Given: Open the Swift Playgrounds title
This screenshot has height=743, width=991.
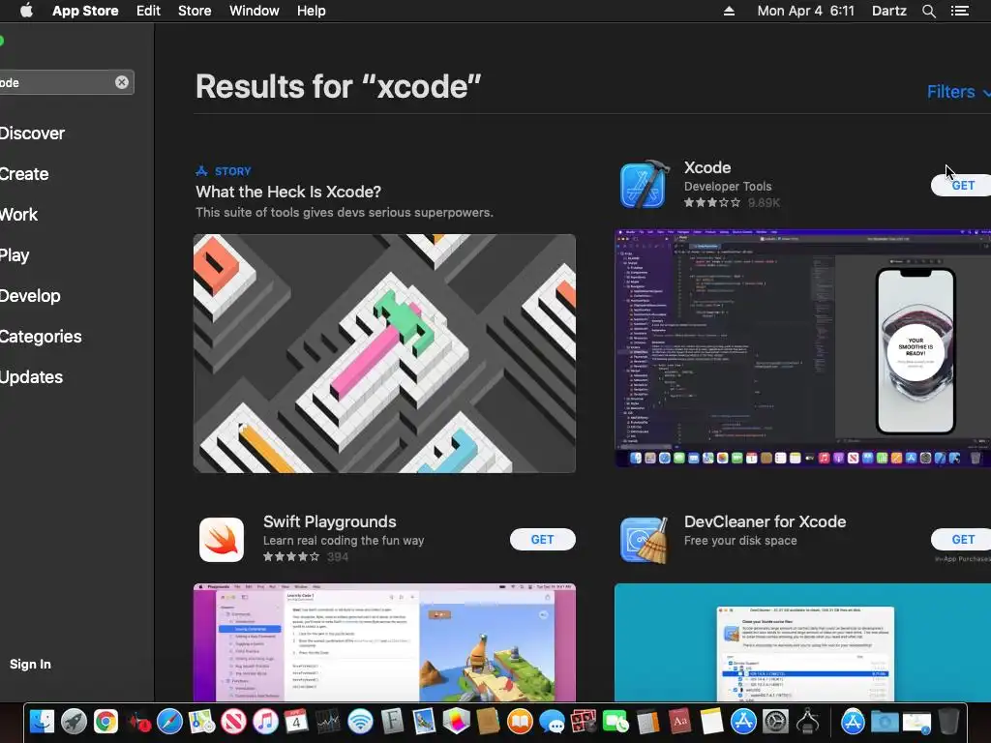Looking at the screenshot, I should coord(329,521).
